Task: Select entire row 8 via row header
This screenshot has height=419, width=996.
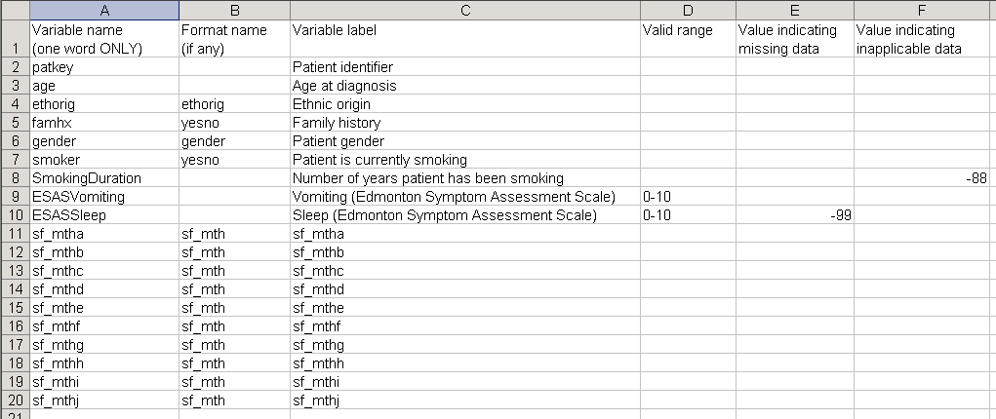Action: coord(15,178)
